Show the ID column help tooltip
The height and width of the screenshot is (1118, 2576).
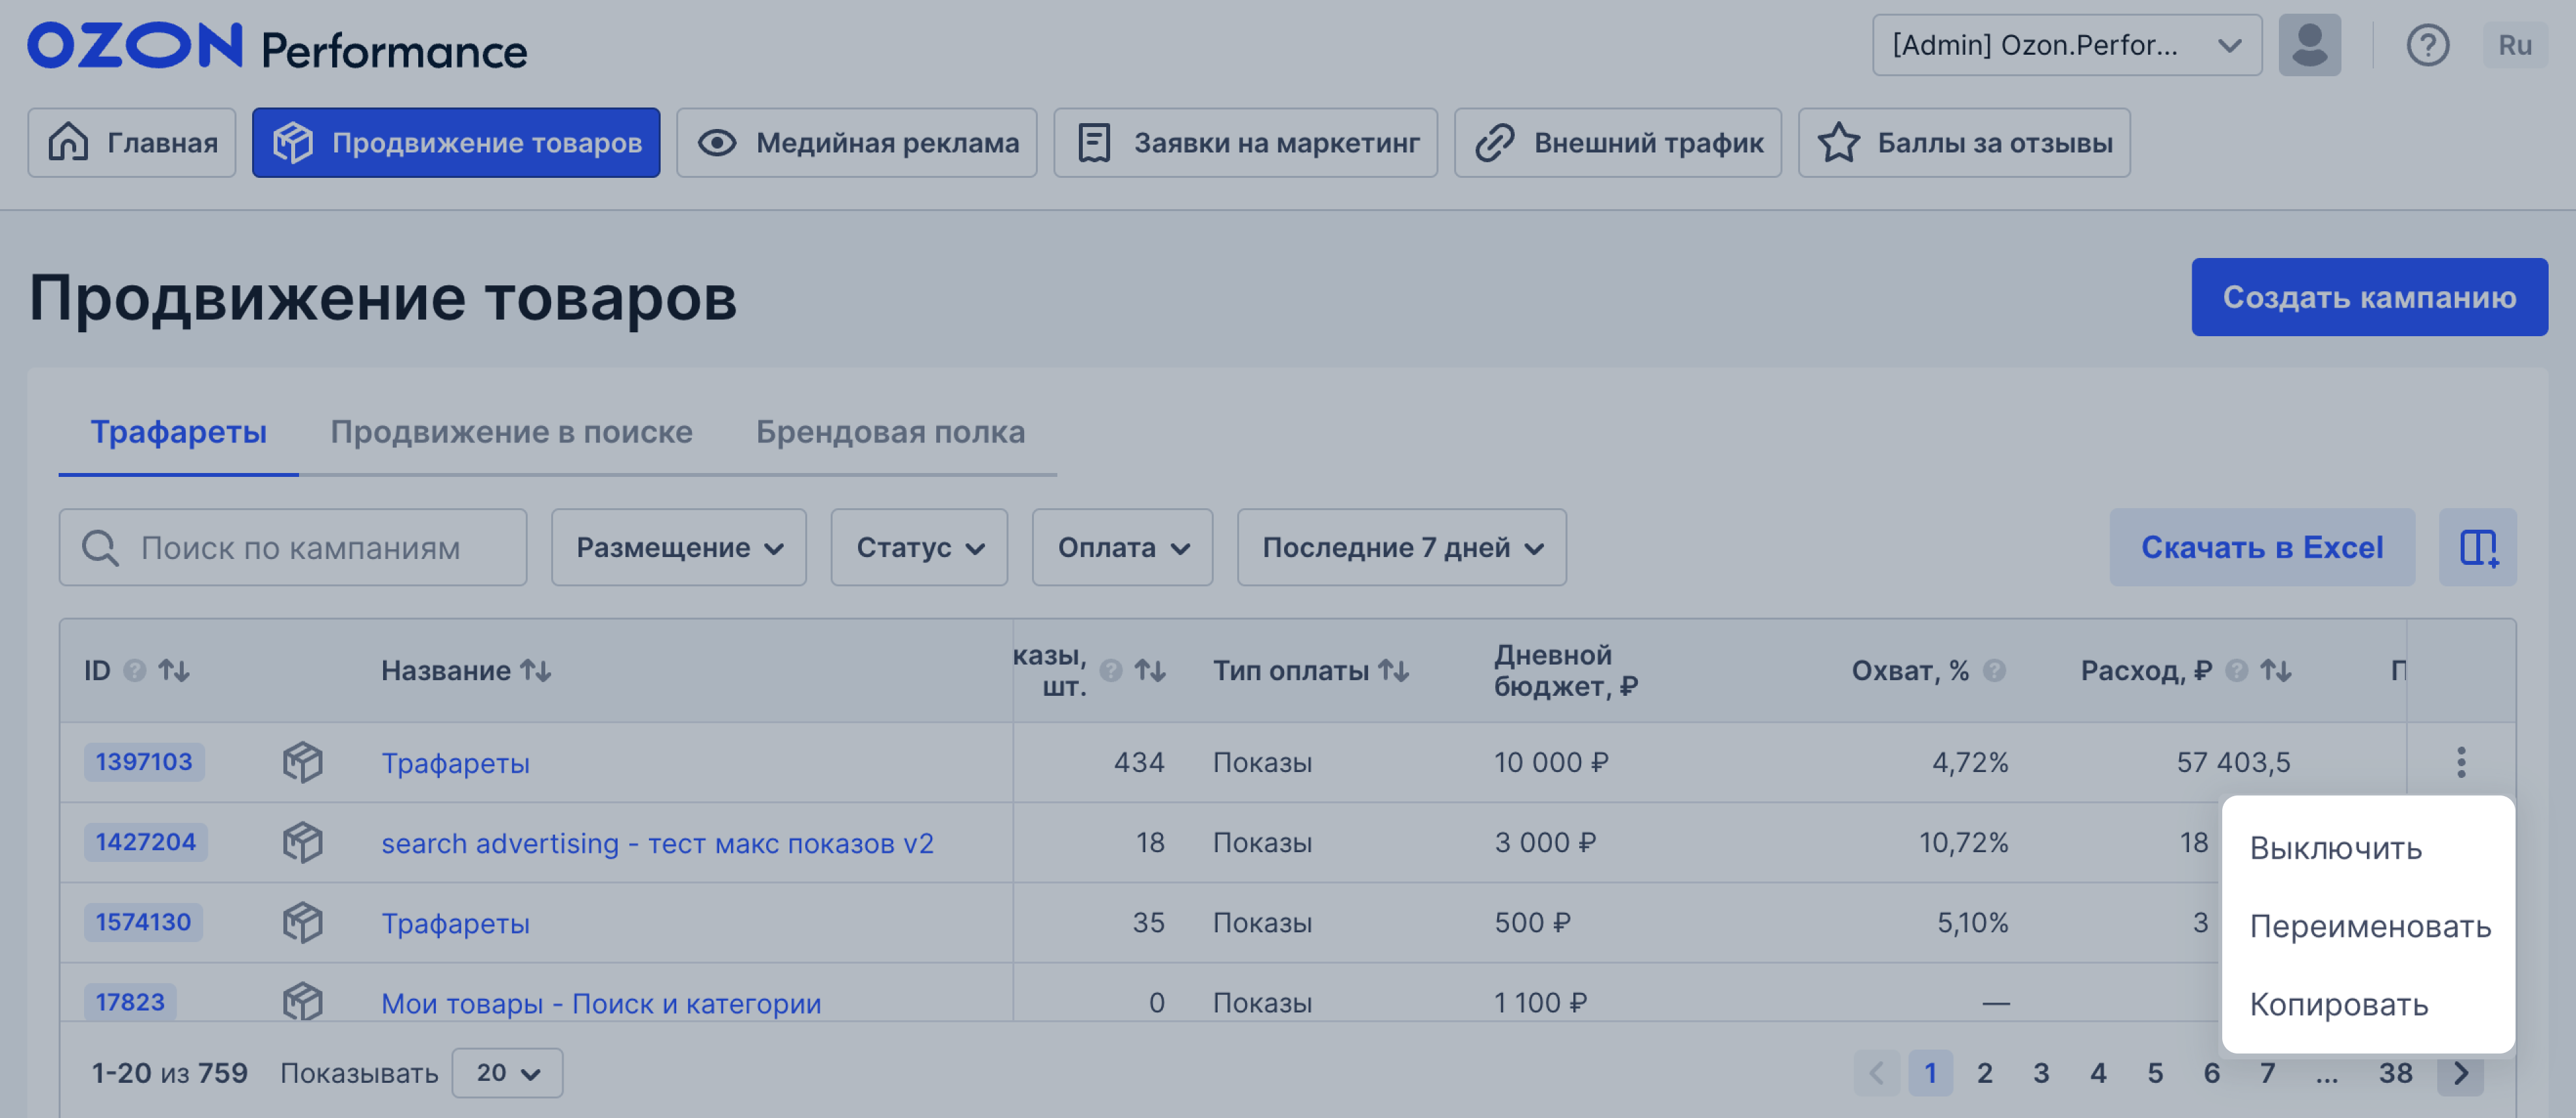(x=134, y=670)
